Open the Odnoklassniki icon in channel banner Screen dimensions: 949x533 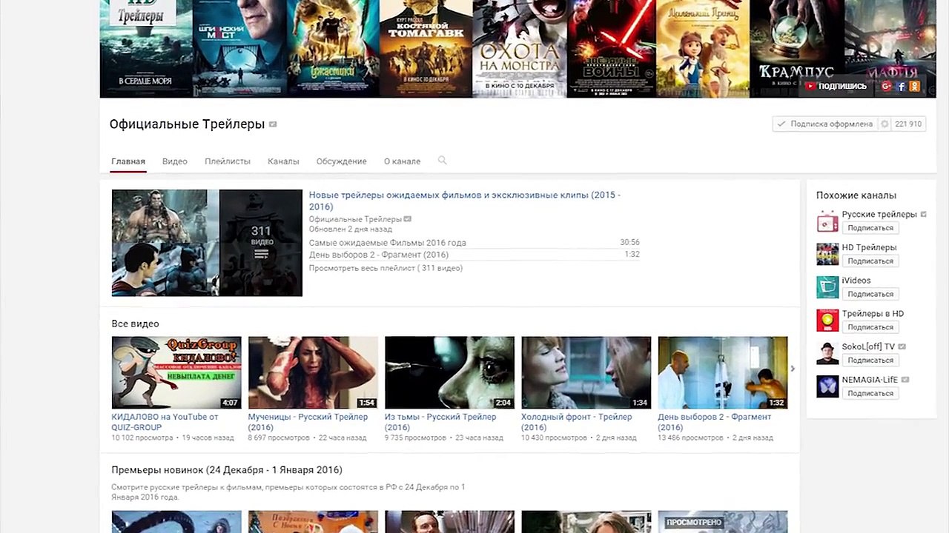click(x=915, y=86)
